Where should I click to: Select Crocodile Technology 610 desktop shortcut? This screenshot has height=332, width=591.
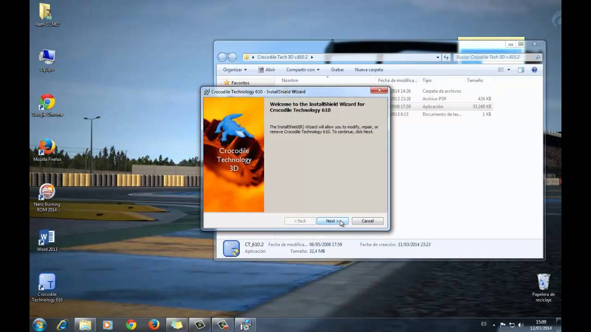47,288
